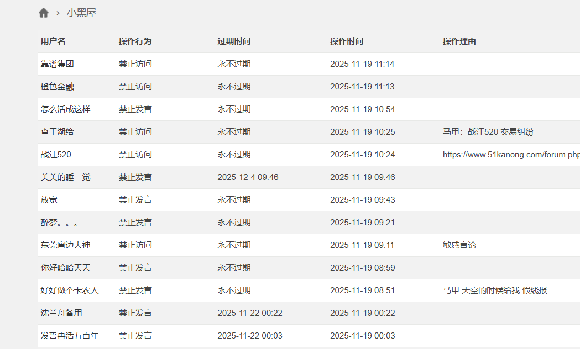Open user 靠谱集团 profile

[x=58, y=64]
